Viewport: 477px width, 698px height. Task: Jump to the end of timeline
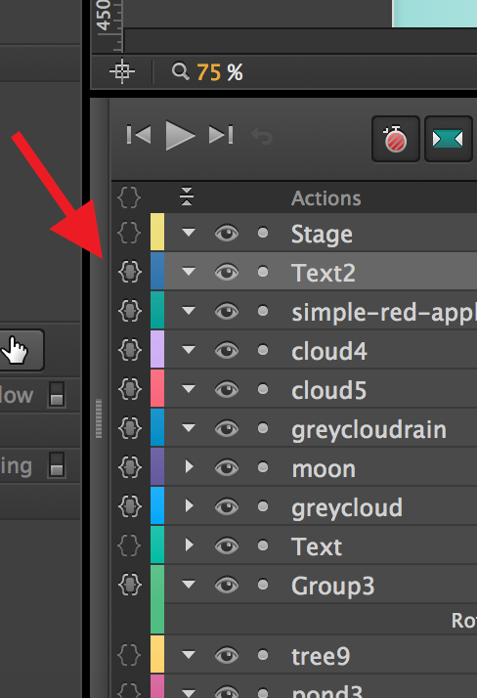pos(221,135)
